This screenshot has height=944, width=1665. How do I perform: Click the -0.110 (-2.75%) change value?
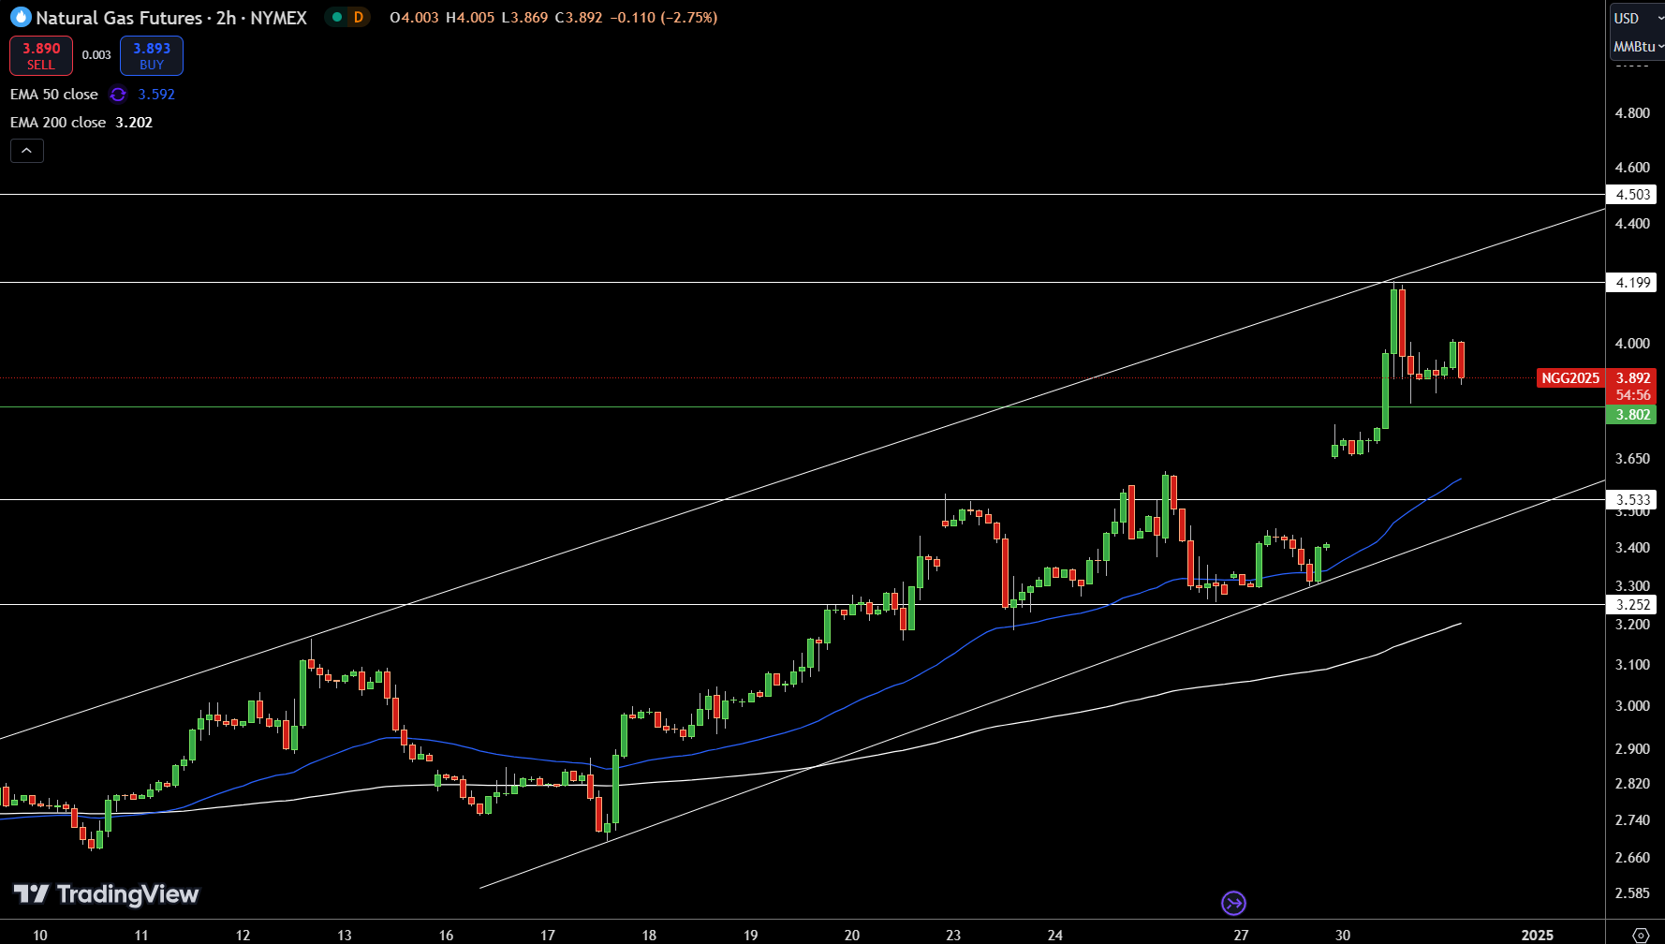[663, 18]
